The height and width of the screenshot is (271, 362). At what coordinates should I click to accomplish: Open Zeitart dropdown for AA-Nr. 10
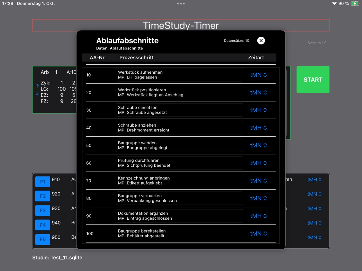[x=258, y=75]
